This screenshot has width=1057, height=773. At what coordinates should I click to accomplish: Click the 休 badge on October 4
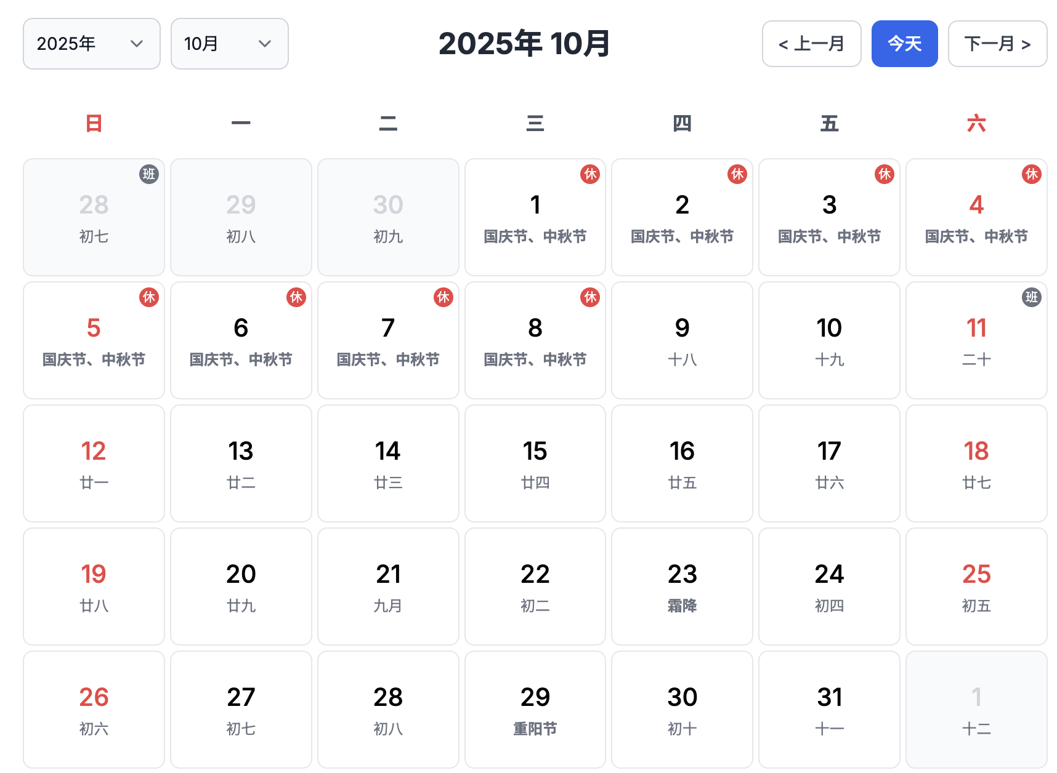pos(1032,175)
